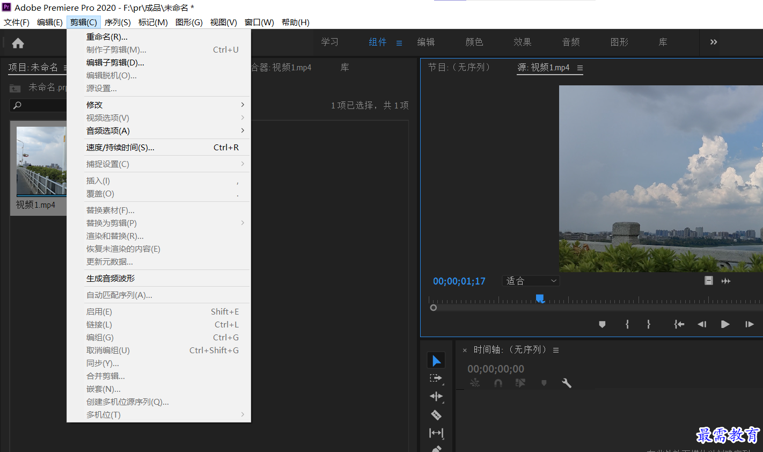Click the Drag Video Only filmstrip icon
The image size is (763, 452).
709,281
